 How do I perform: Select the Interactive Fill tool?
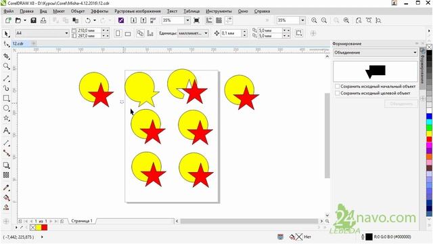coord(6,197)
